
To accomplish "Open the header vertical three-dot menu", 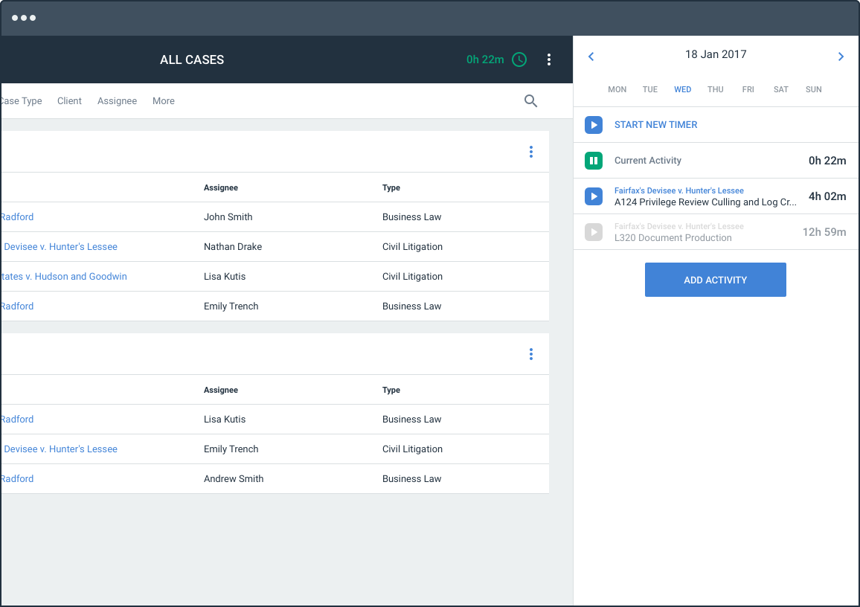I will click(548, 60).
